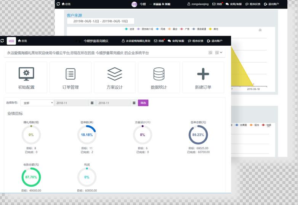Screen dimensions: 298x205
Task: Click 方案设计 0% progress ring
Action: click(143, 135)
